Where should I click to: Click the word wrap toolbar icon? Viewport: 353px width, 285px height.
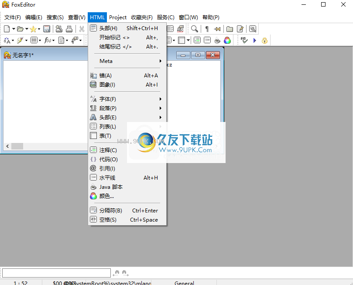pyautogui.click(x=170, y=29)
